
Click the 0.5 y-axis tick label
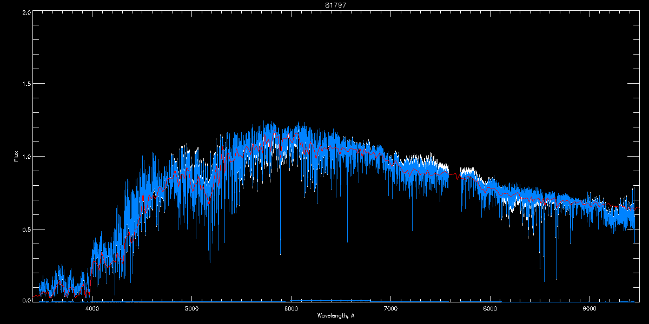click(x=26, y=229)
